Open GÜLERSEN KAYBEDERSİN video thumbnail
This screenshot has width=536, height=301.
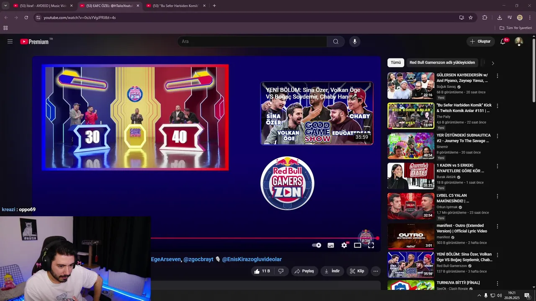click(x=411, y=86)
